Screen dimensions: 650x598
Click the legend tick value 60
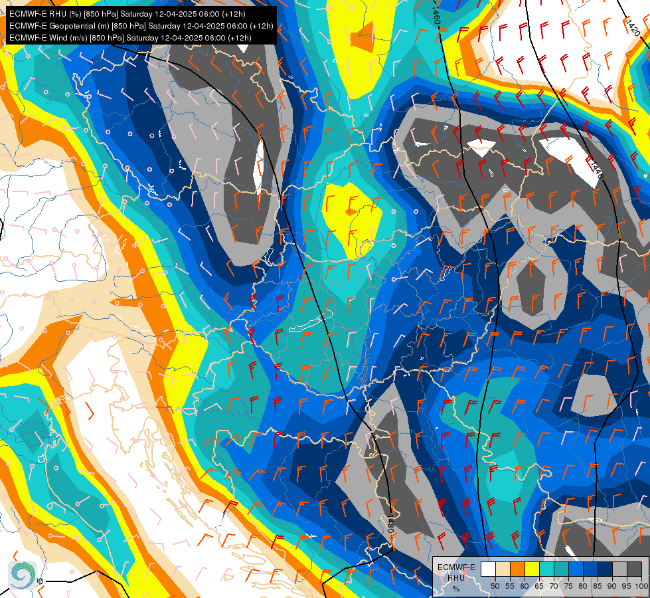(525, 586)
